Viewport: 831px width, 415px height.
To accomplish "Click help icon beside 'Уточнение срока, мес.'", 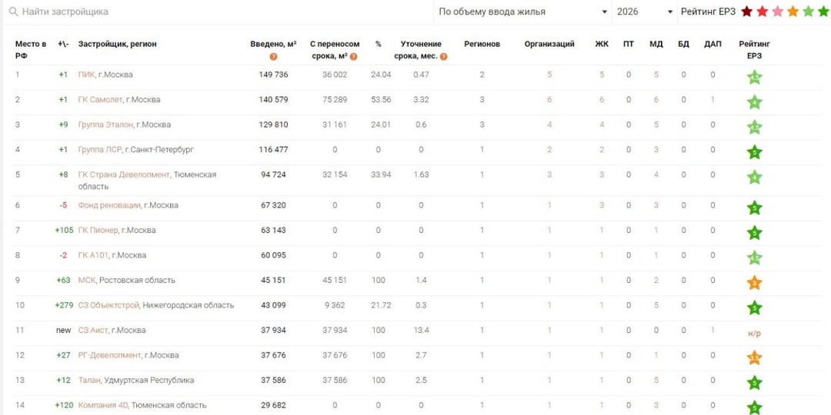I will click(x=444, y=57).
